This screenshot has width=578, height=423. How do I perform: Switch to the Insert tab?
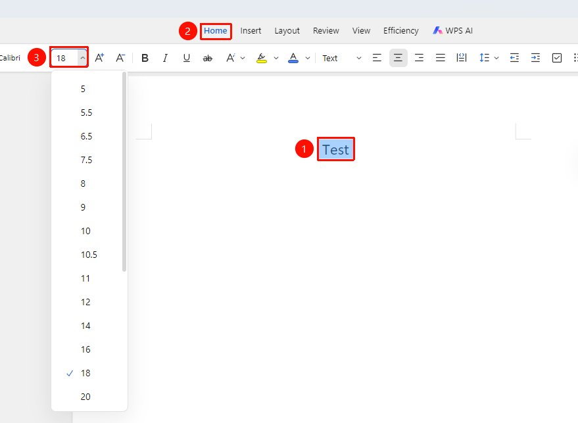click(251, 31)
